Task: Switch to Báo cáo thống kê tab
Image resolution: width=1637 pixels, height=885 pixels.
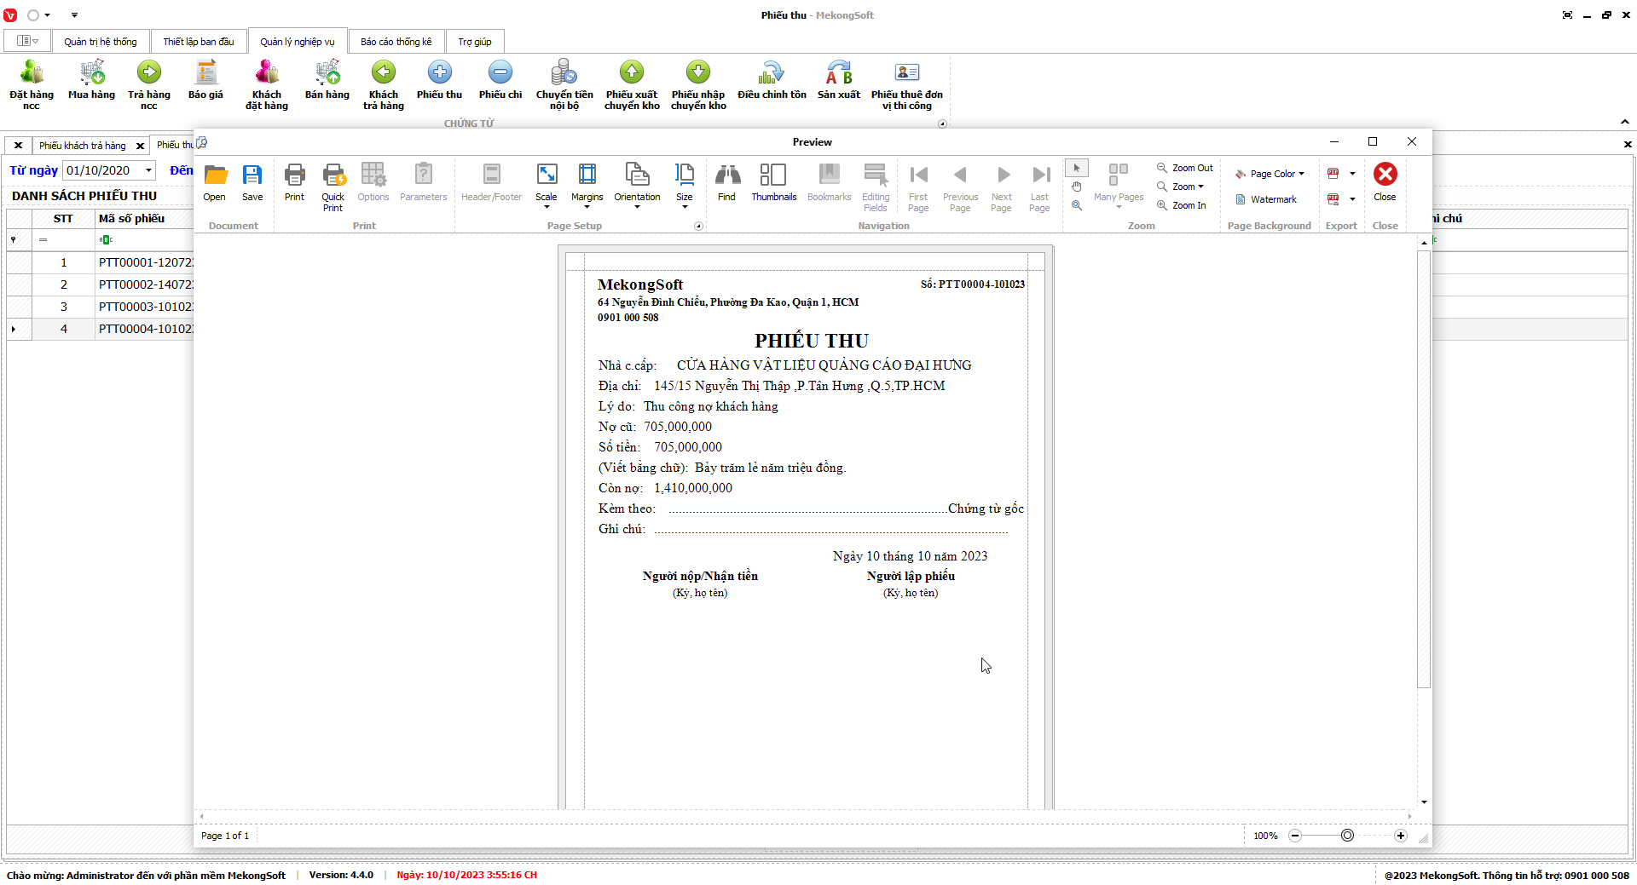Action: point(396,42)
